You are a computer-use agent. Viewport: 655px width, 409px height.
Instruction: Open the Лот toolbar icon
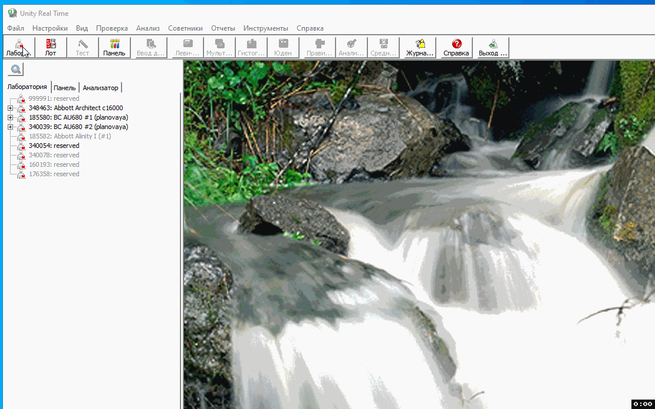pos(51,47)
